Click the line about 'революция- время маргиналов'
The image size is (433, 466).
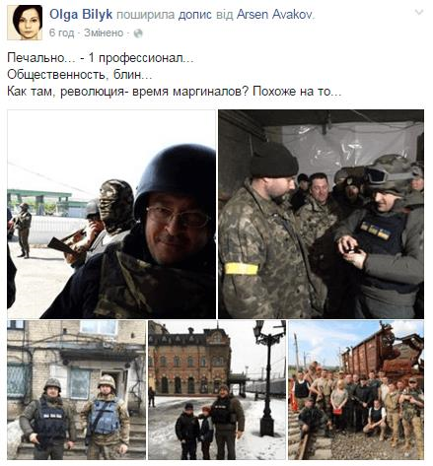point(175,91)
